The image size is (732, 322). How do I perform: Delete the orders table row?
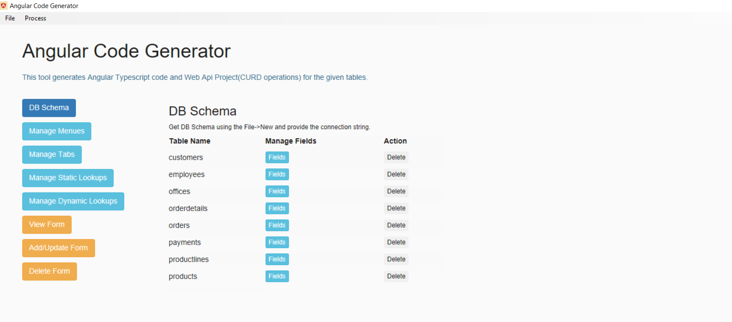tap(396, 226)
